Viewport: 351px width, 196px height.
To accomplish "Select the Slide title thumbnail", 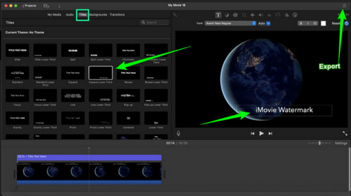I will [x=18, y=50].
